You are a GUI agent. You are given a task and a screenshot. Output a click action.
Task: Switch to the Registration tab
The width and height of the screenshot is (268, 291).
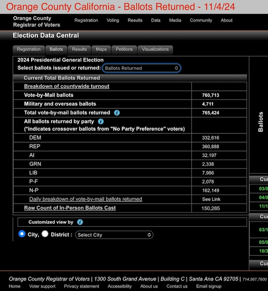point(29,50)
